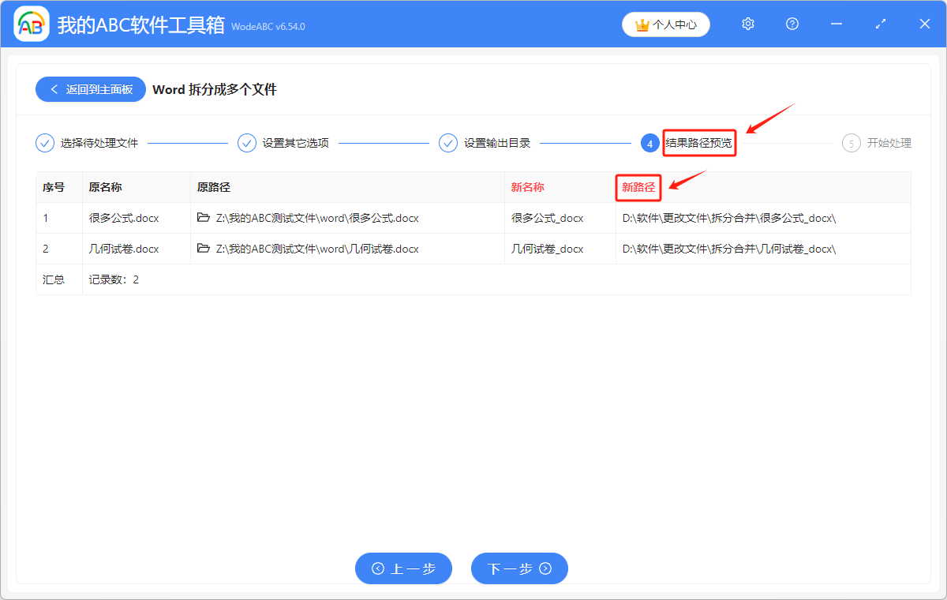Click the 返回到主面板 back button
The width and height of the screenshot is (947, 600).
[x=90, y=89]
